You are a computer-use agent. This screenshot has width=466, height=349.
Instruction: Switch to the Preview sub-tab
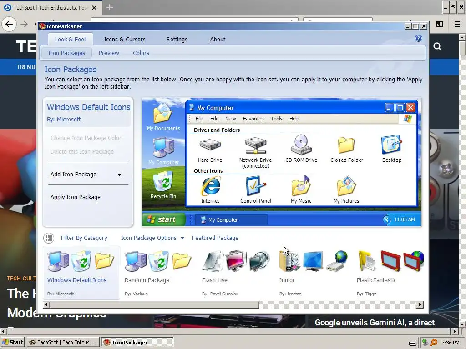[x=109, y=53]
